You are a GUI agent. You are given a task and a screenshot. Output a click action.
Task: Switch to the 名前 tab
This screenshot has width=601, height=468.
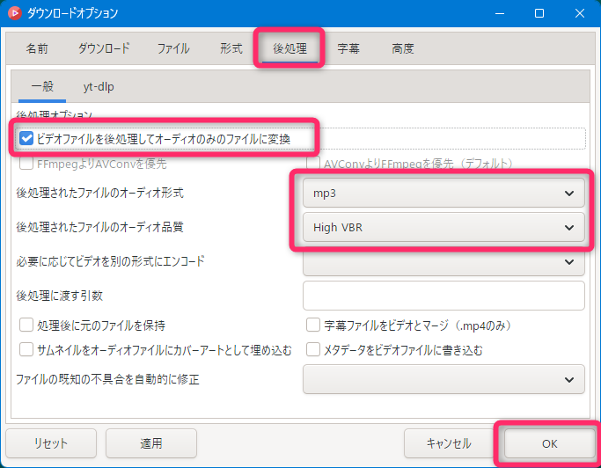pyautogui.click(x=38, y=48)
